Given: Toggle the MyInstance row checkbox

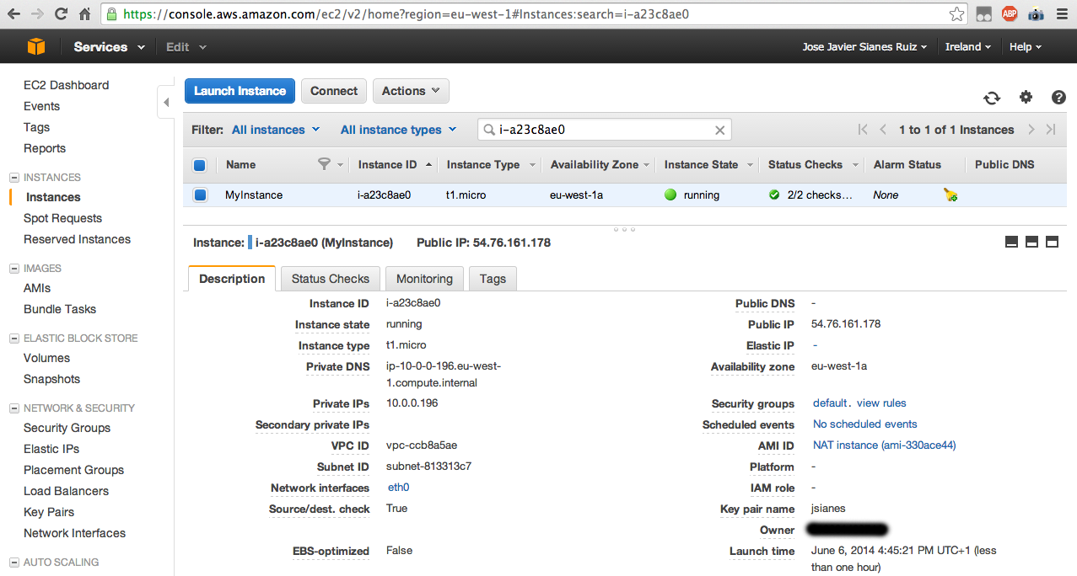Looking at the screenshot, I should (x=200, y=195).
